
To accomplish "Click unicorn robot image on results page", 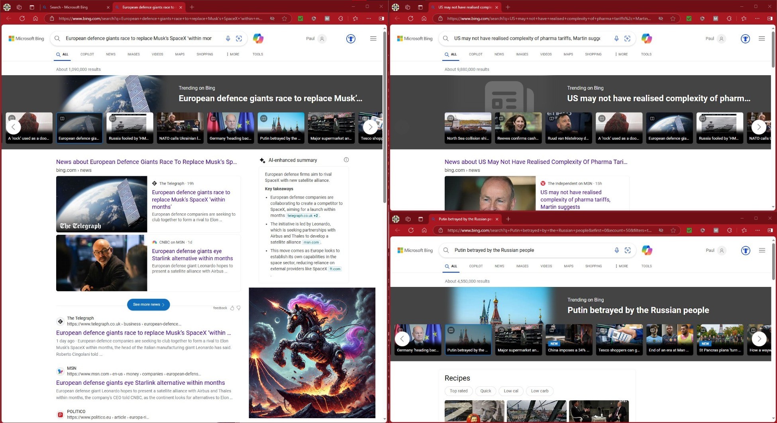I will pyautogui.click(x=312, y=353).
